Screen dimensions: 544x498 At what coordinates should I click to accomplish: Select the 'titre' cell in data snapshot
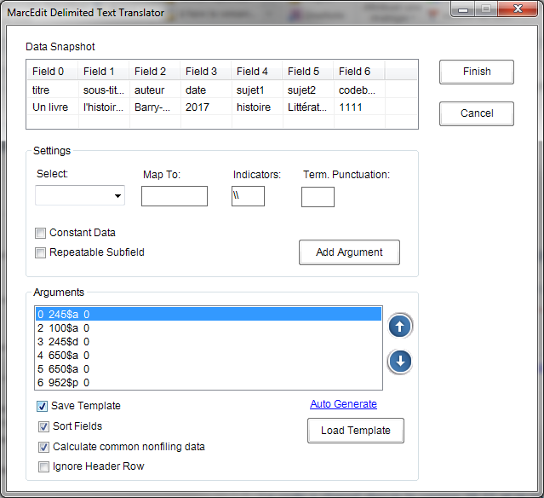(53, 90)
